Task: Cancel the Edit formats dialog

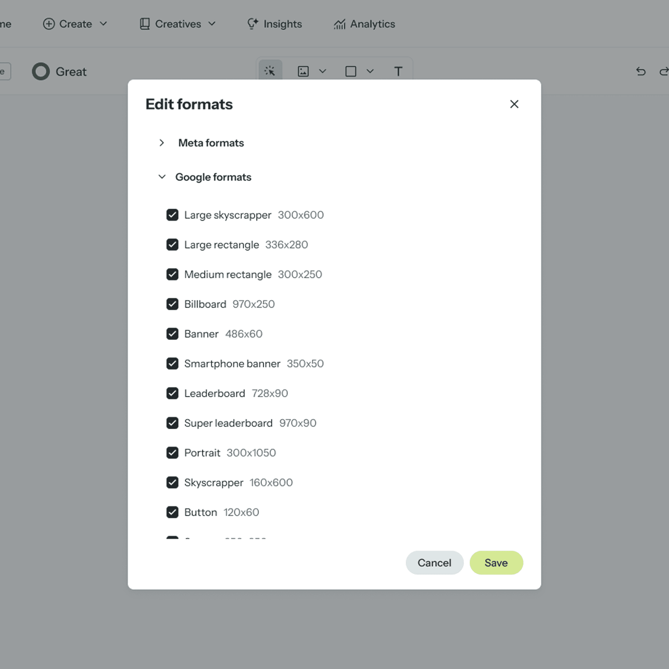Action: pyautogui.click(x=434, y=563)
